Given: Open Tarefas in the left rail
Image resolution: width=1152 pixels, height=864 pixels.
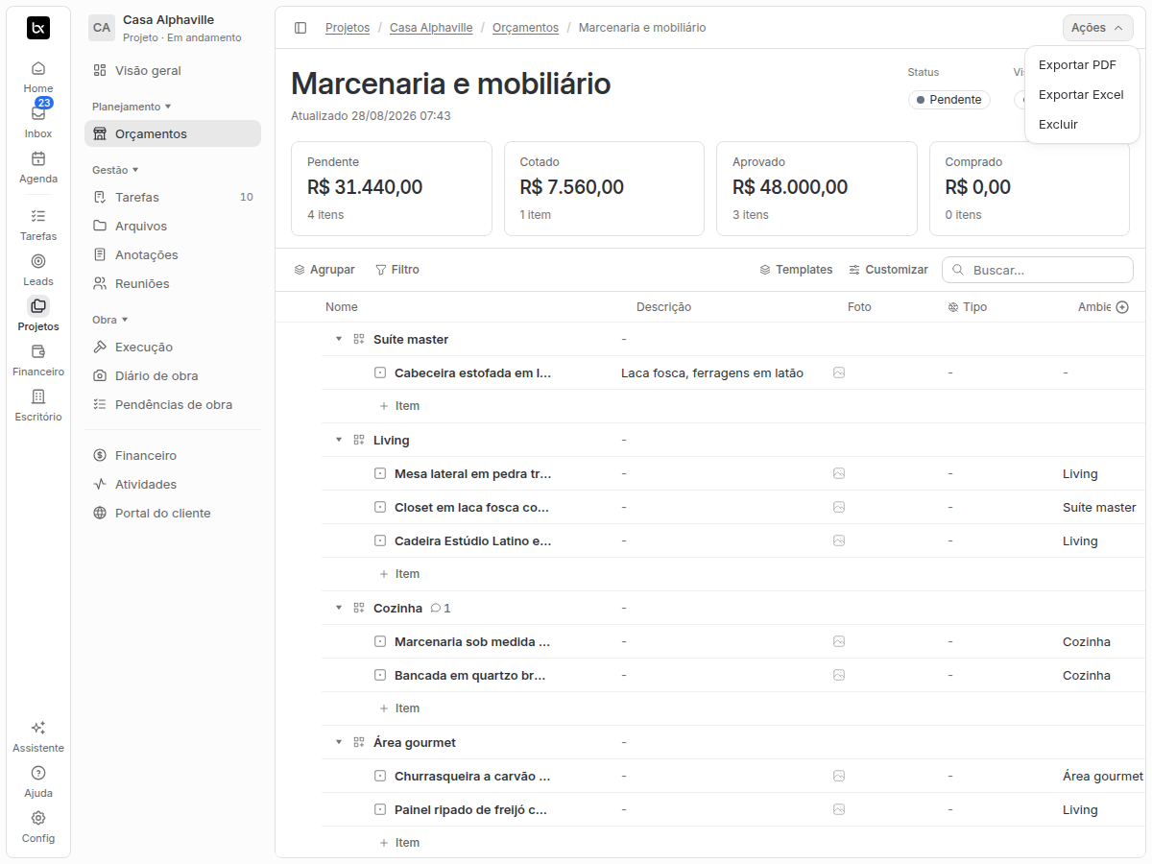Looking at the screenshot, I should click(38, 225).
